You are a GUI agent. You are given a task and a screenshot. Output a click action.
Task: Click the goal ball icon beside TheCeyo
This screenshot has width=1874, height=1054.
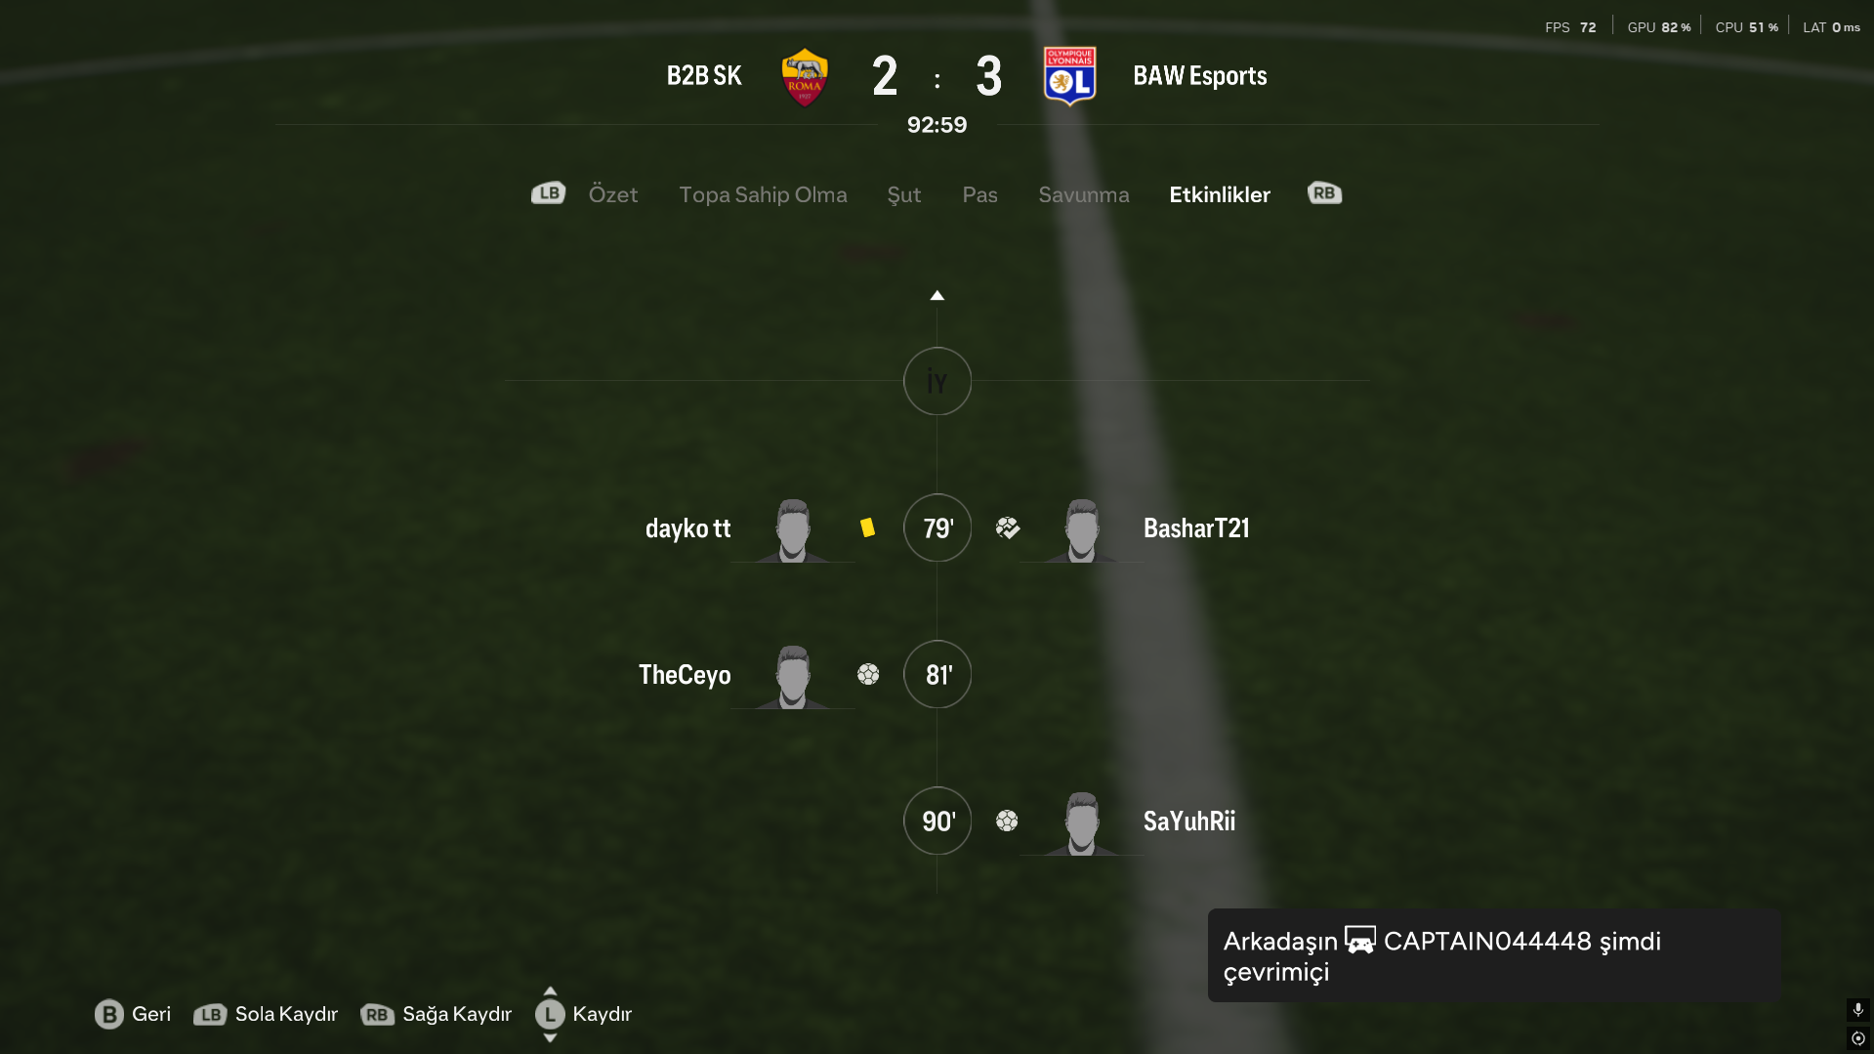tap(868, 674)
